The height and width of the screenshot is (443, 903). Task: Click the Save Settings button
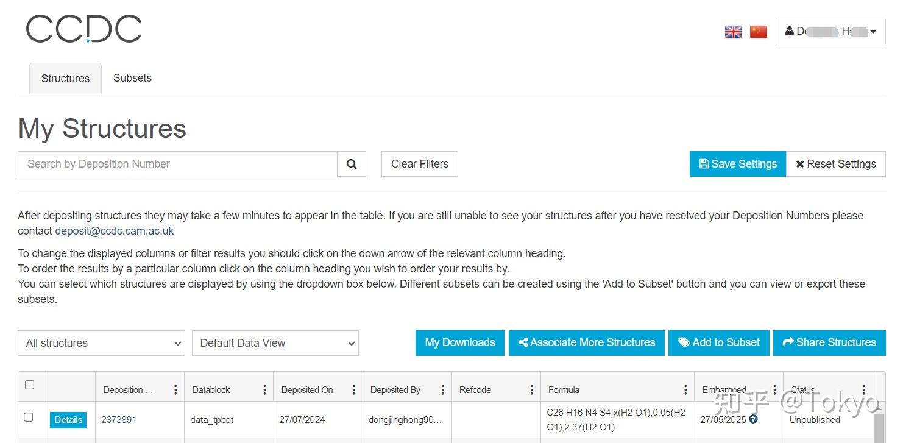(x=737, y=164)
